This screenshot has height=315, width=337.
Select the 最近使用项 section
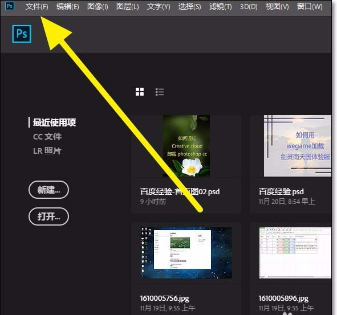[x=54, y=122]
